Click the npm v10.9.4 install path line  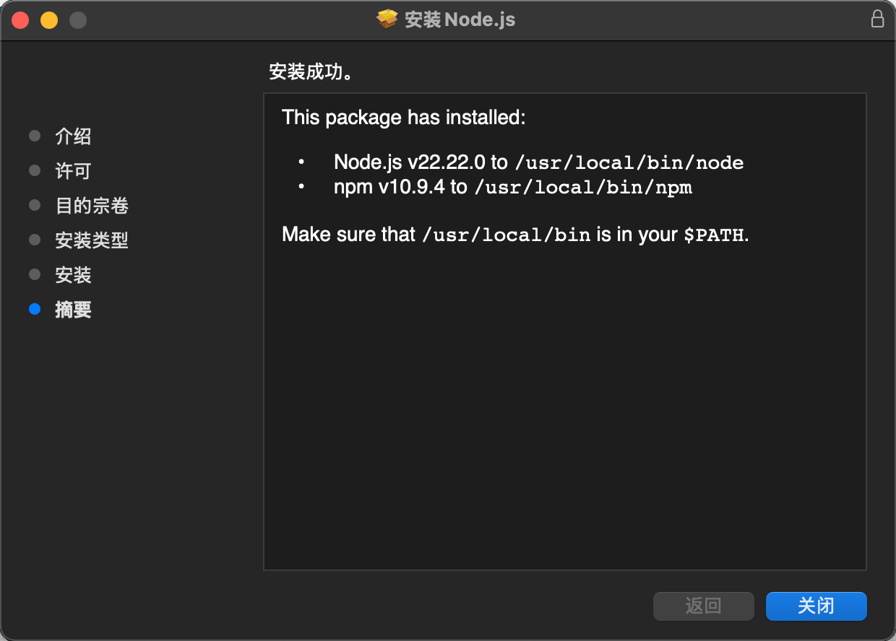pos(512,188)
